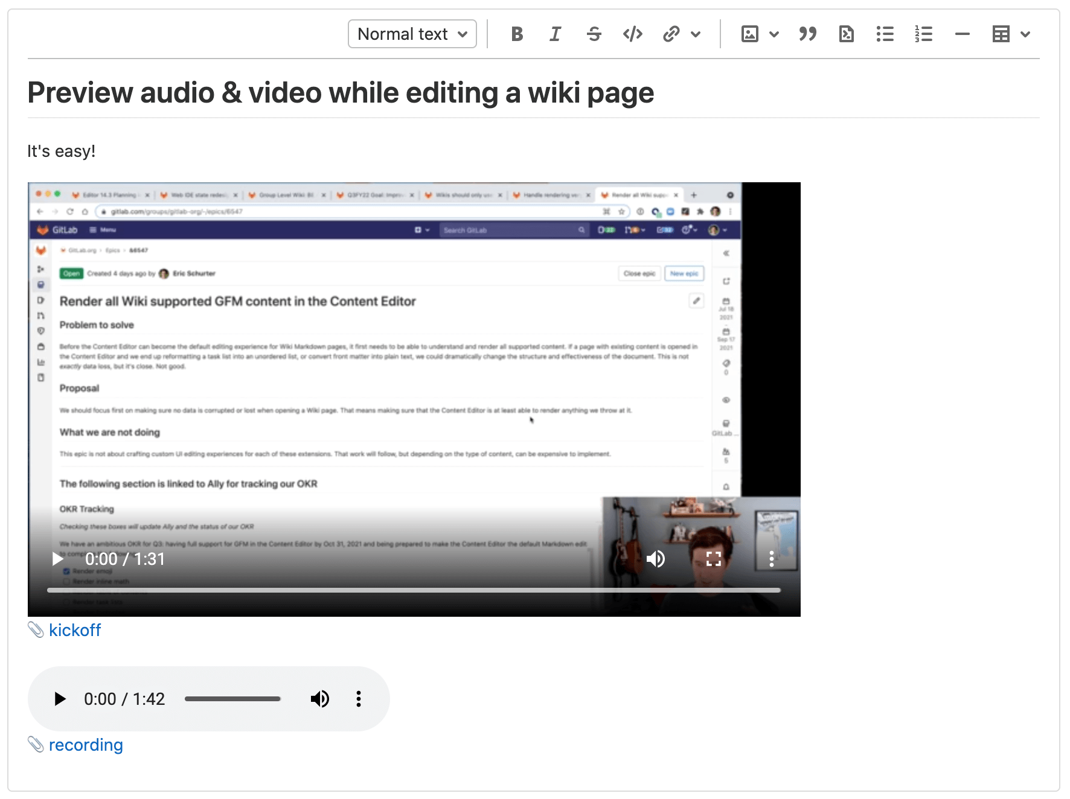Insert a blockquote
Image resolution: width=1070 pixels, height=799 pixels.
coord(807,34)
